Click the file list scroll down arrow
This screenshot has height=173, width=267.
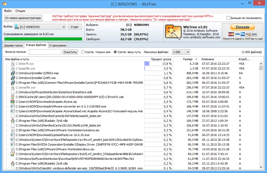261,167
